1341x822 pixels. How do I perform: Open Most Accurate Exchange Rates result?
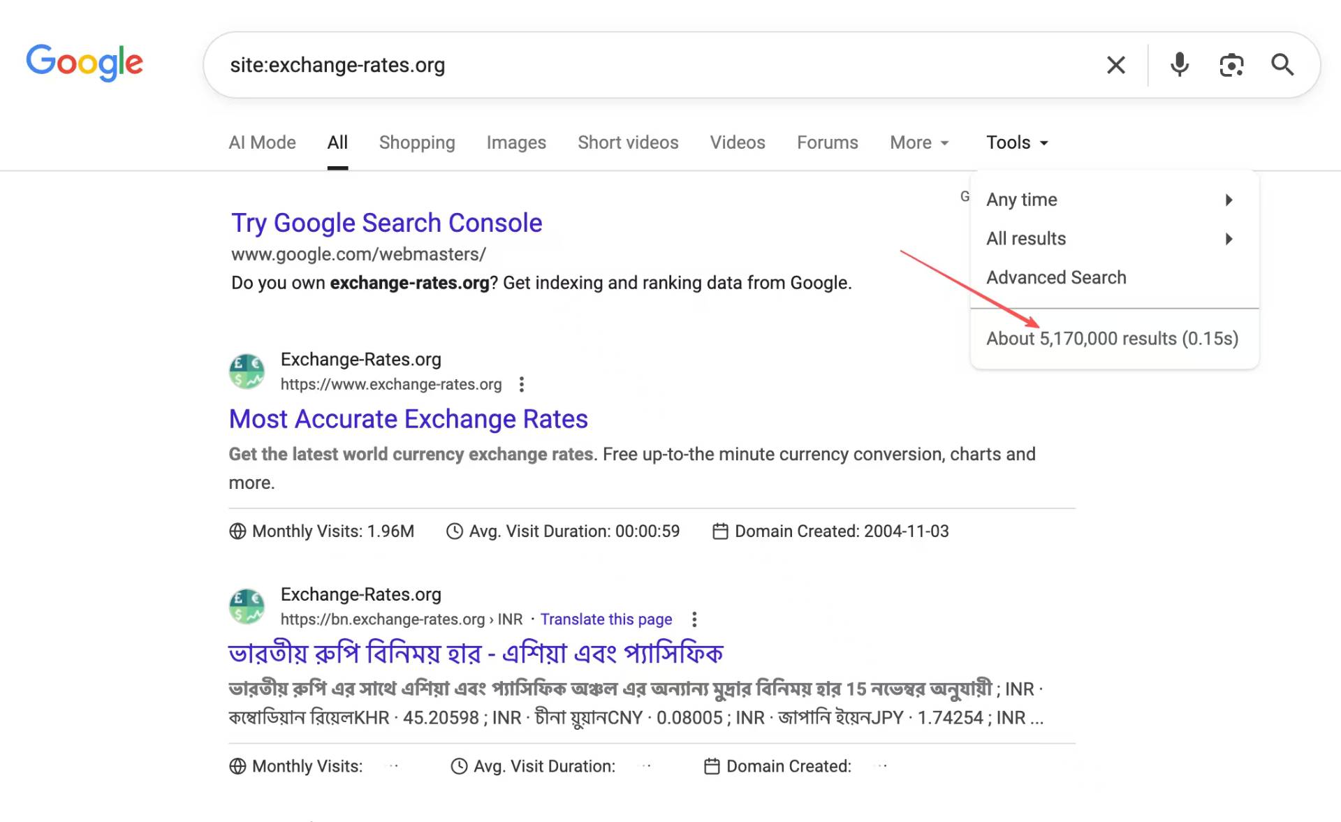tap(409, 419)
